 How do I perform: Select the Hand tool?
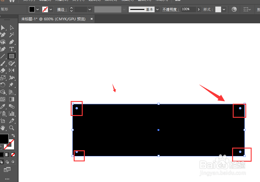[3, 128]
